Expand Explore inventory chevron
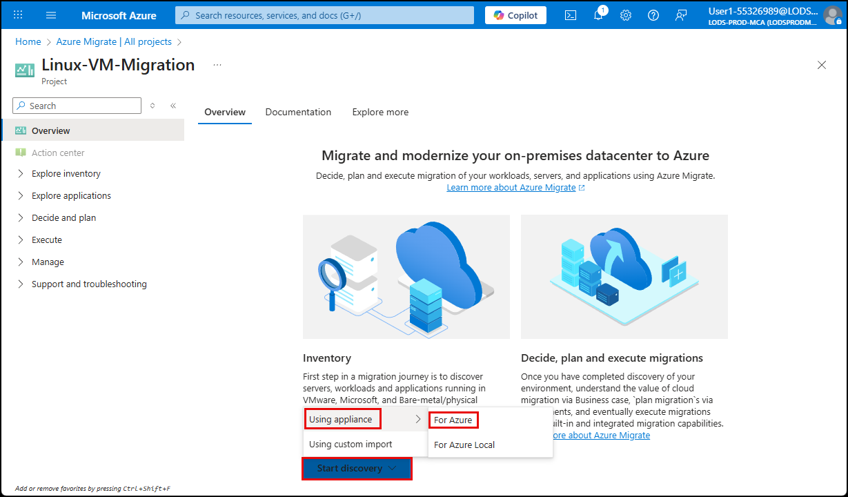Image resolution: width=848 pixels, height=497 pixels. (20, 174)
